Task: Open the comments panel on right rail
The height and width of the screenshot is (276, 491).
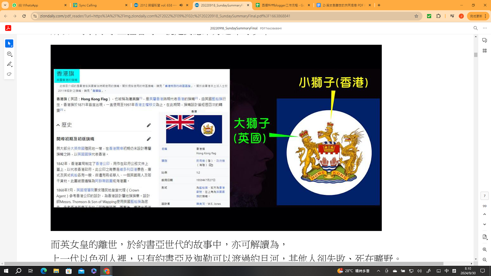Action: click(485, 40)
